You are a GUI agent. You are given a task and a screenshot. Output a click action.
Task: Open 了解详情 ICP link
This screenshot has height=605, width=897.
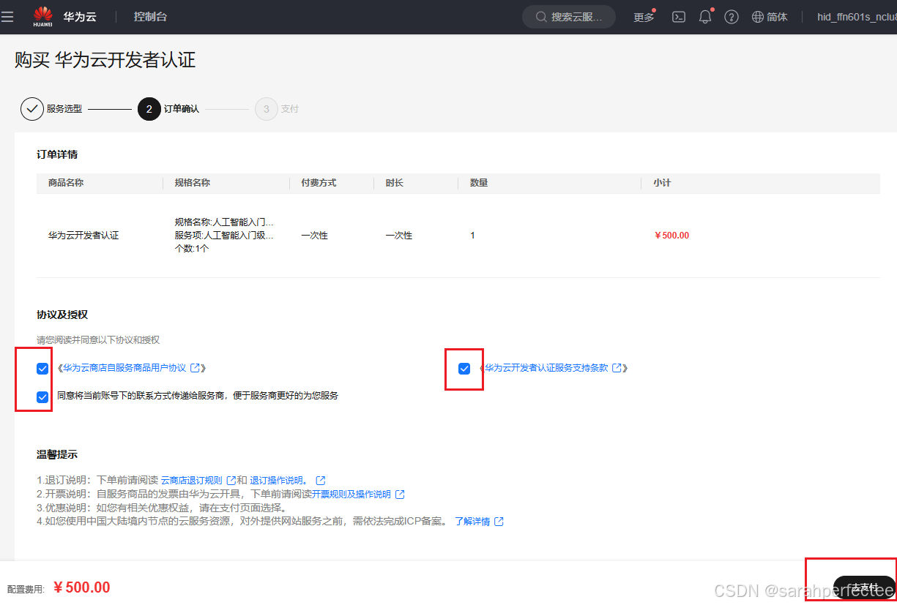point(472,522)
